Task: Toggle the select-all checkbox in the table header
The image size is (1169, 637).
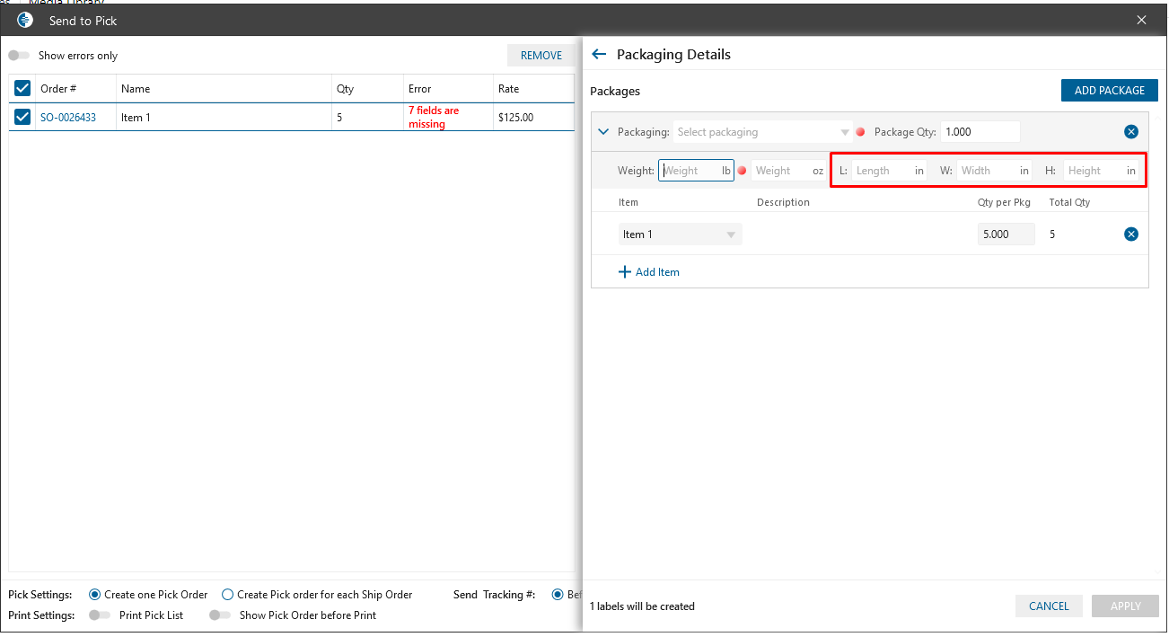Action: (x=22, y=88)
